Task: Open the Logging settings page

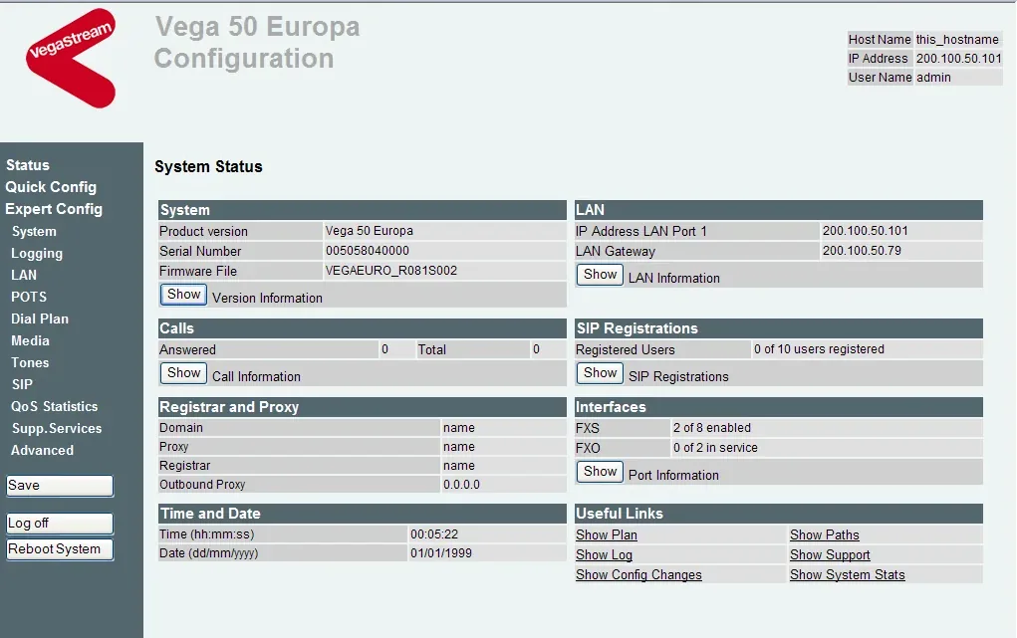Action: point(37,254)
